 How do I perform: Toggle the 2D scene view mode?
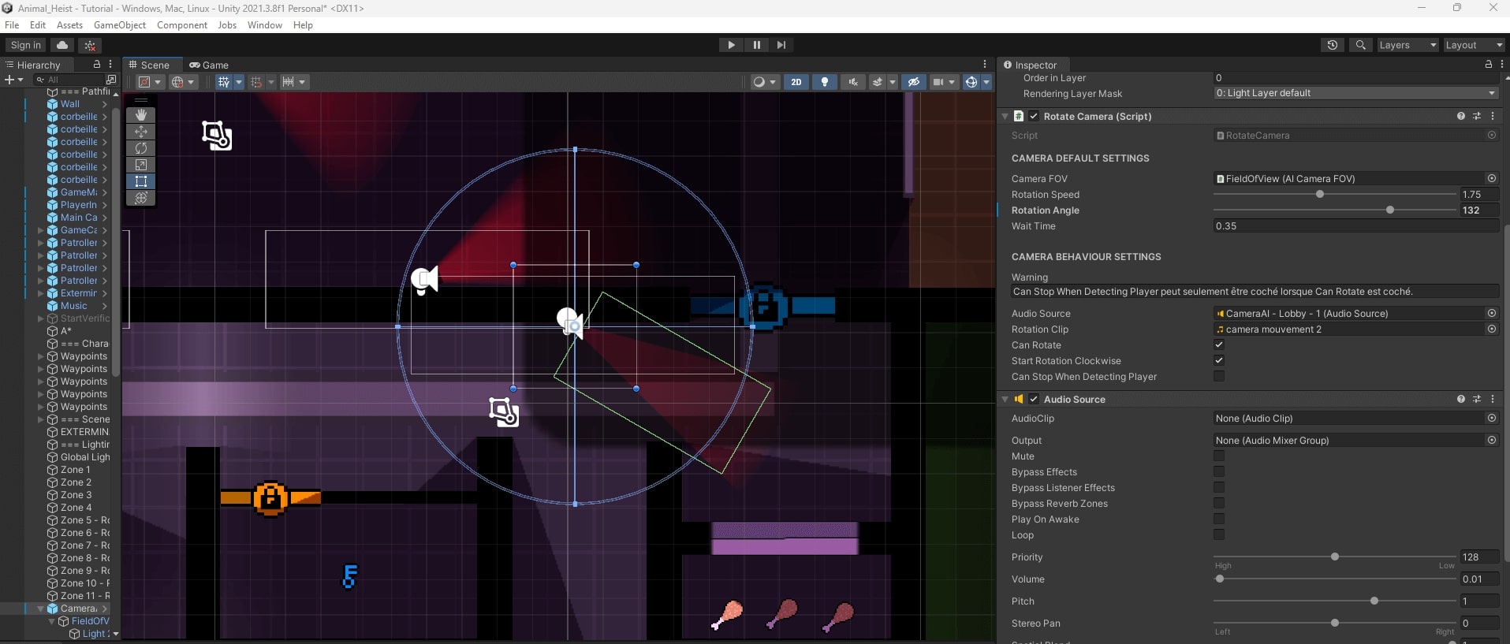pyautogui.click(x=796, y=82)
